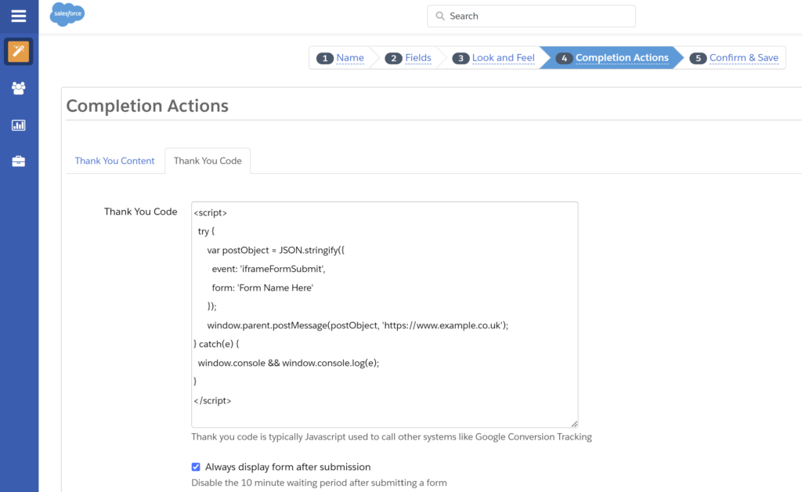Click the "} catch(e) {" code line
The height and width of the screenshot is (492, 802).
(x=216, y=344)
